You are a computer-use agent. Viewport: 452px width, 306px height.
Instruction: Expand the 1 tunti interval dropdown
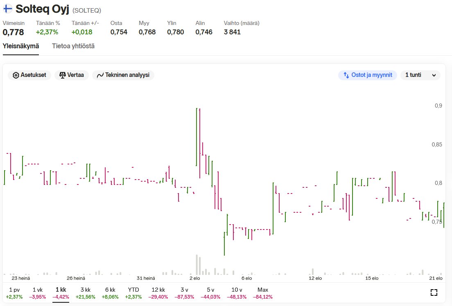(420, 75)
